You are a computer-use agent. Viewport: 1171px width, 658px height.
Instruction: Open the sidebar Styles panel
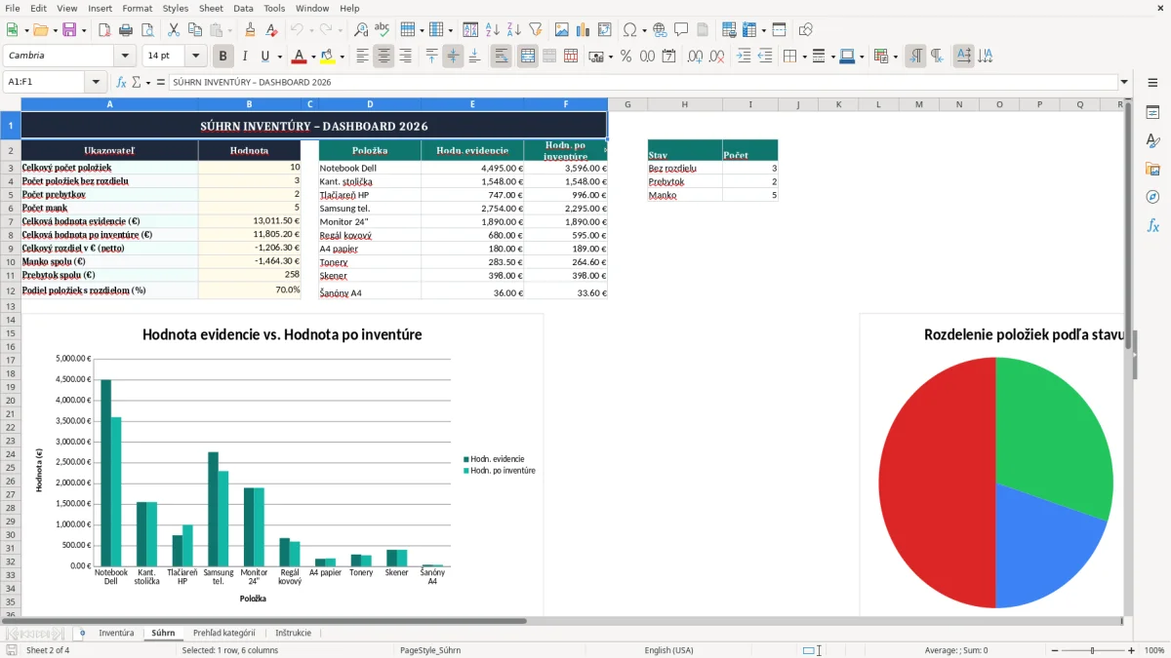click(x=1152, y=140)
